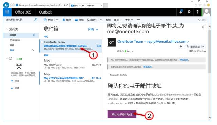Image resolution: width=217 pixels, height=125 pixels.
Task: Click the groups people icon in sidebar
Action: 19,66
